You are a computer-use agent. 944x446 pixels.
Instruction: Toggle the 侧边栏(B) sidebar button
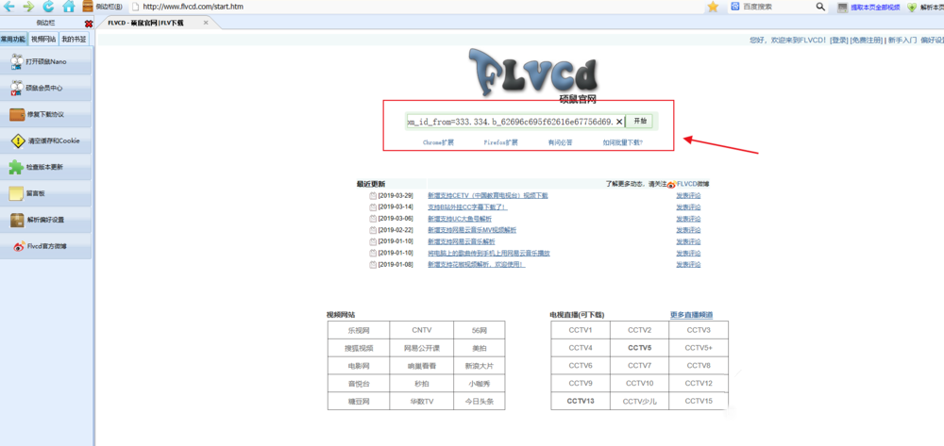102,7
